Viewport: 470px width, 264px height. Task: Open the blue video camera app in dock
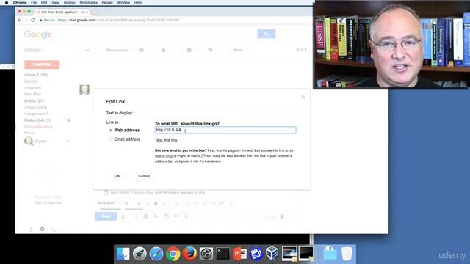[x=256, y=254]
